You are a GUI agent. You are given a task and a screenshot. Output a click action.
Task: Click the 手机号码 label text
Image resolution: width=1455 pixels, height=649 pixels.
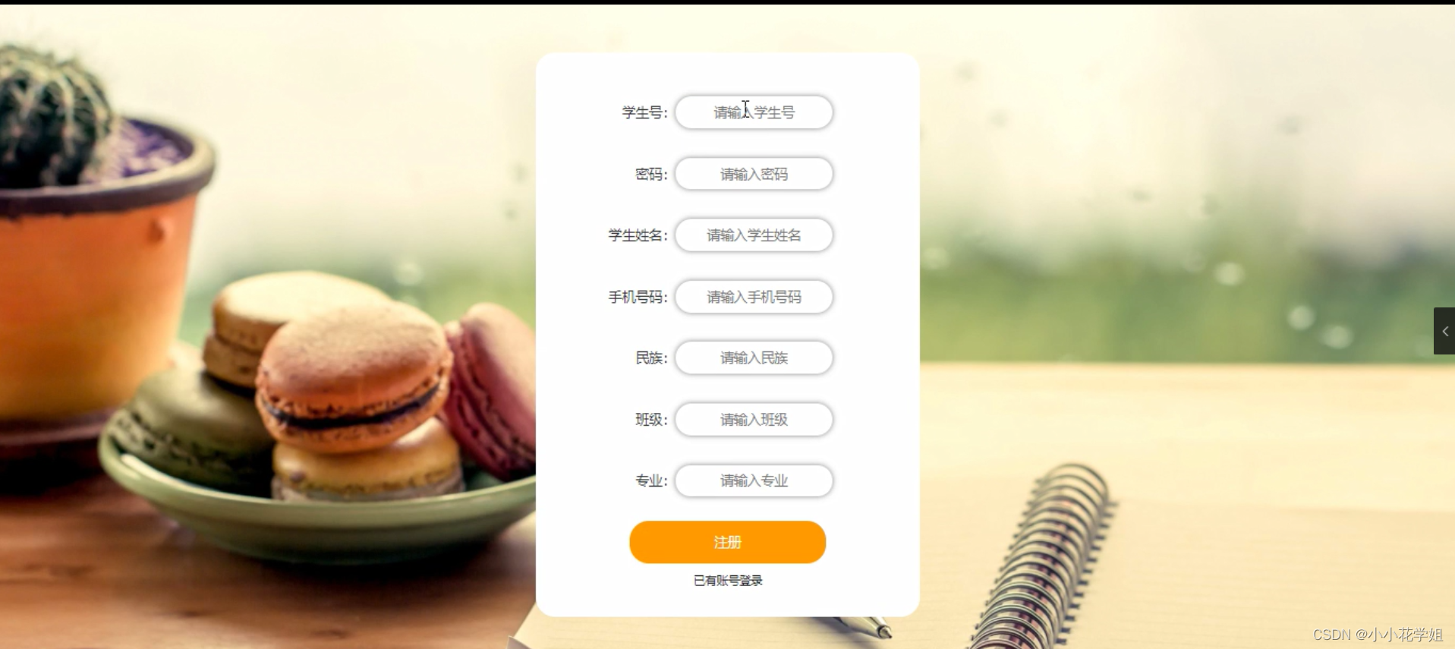[x=638, y=298]
